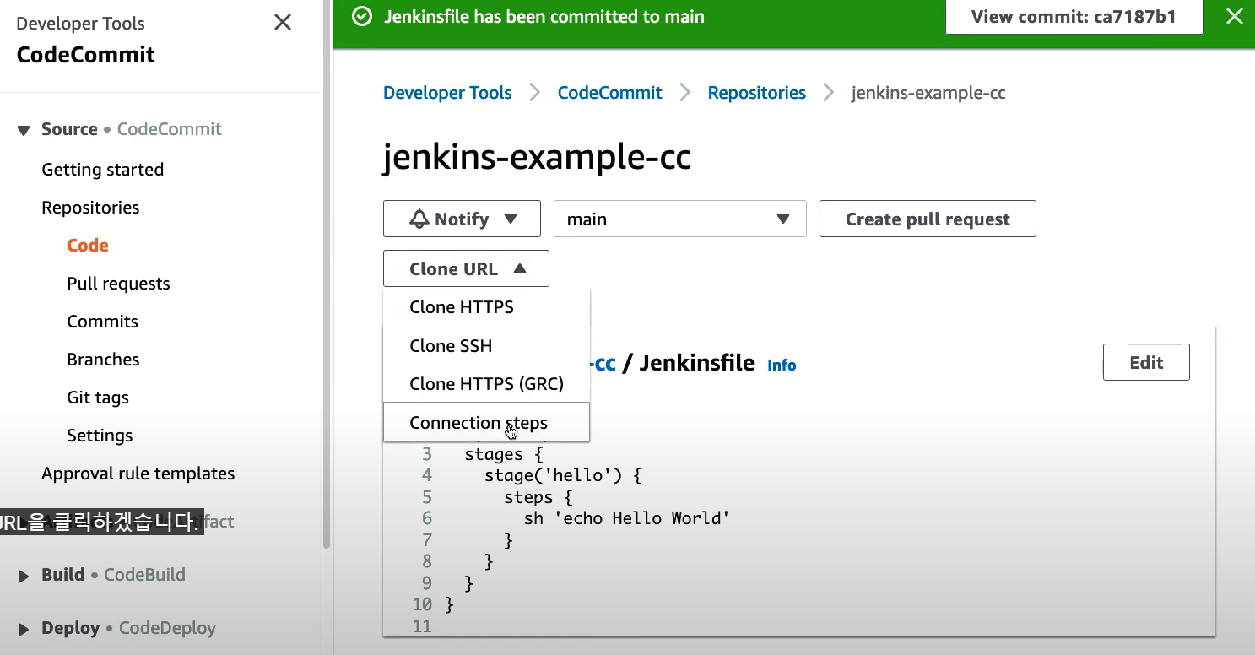The image size is (1255, 655).
Task: Select Clone SSH option
Action: click(x=486, y=346)
